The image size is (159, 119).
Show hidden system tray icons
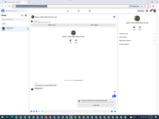139,117
